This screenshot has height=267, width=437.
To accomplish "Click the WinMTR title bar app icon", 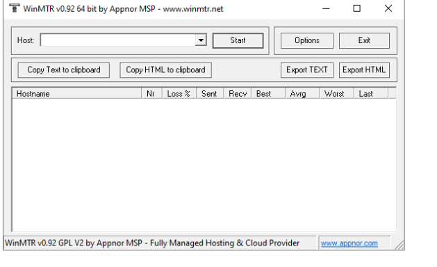I will (x=14, y=8).
